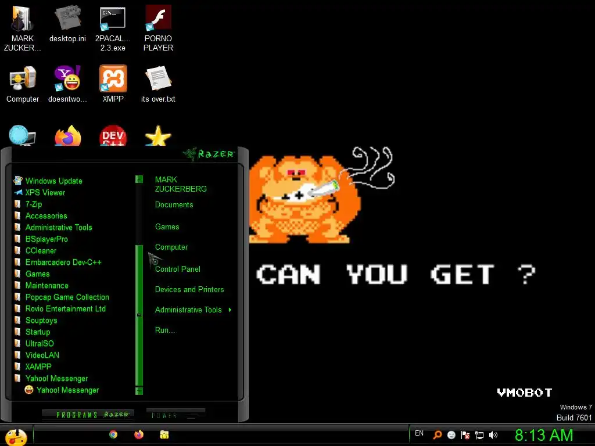The height and width of the screenshot is (446, 595).
Task: Open XPS Viewer from programs list
Action: click(x=40, y=193)
